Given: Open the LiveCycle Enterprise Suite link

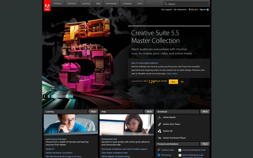Looking at the screenshot, I should pos(194,150).
